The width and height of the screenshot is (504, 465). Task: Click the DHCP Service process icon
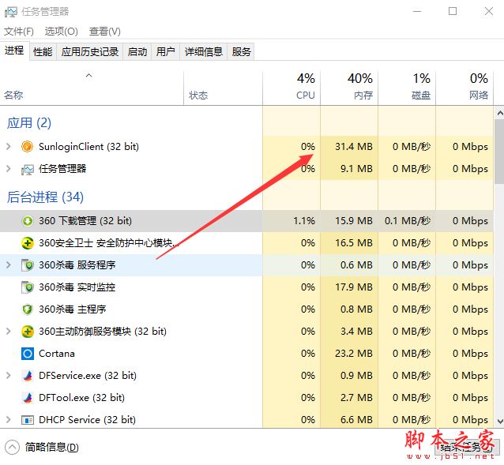(28, 420)
